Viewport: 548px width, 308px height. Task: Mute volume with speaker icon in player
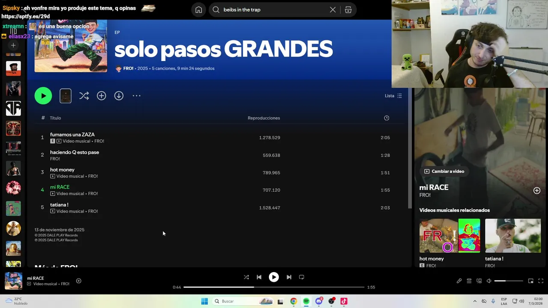click(x=489, y=281)
